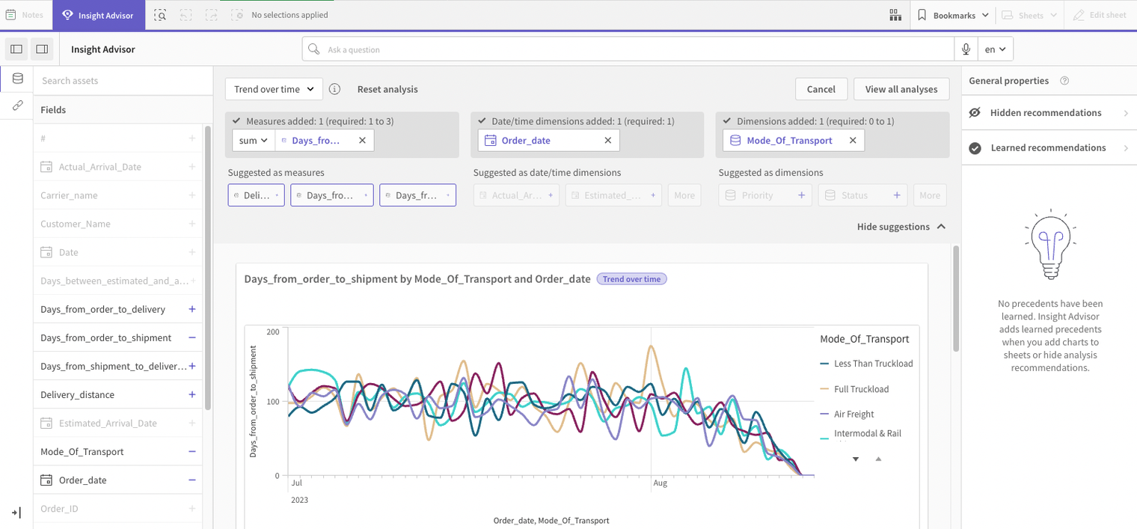The image size is (1137, 529).
Task: Click the Edit sheet button
Action: click(x=1100, y=15)
